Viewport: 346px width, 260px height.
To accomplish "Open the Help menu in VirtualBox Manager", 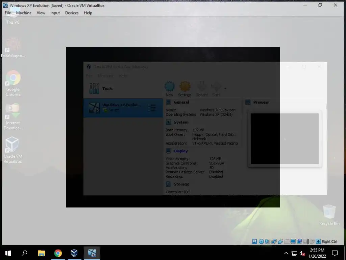I will [x=123, y=76].
